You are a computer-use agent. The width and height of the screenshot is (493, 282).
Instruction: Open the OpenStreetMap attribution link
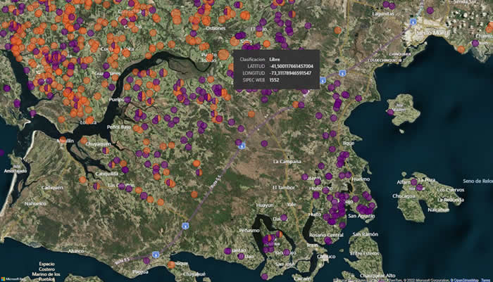[461, 279]
